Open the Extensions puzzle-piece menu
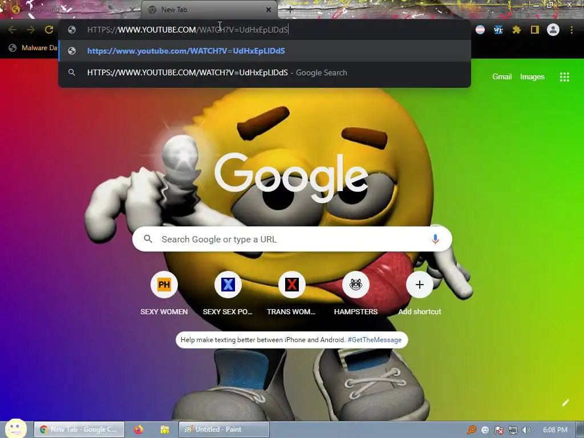The image size is (584, 438). pyautogui.click(x=516, y=30)
